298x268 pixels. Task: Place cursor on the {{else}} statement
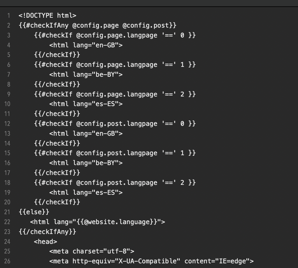click(x=34, y=212)
